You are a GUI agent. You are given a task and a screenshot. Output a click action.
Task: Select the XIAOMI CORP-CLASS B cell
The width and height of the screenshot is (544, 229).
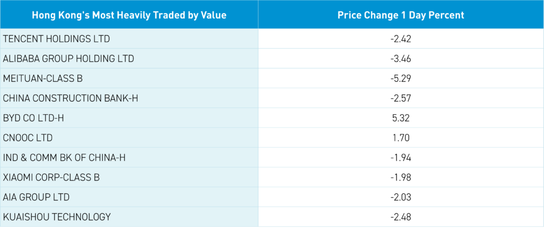click(x=51, y=177)
